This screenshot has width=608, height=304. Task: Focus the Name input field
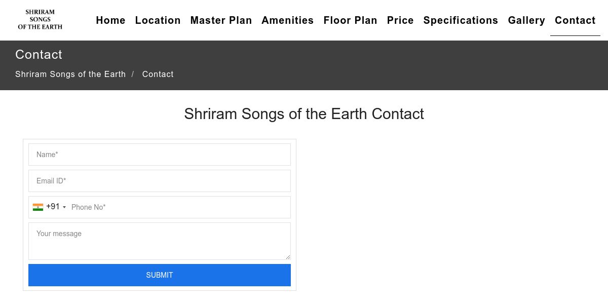point(160,155)
